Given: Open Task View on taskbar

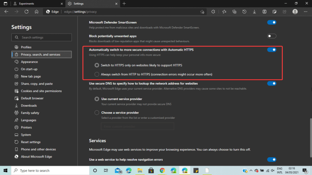Looking at the screenshot, I should 106,171.
